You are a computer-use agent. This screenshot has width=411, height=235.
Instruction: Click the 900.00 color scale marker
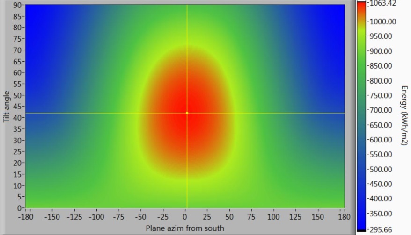click(x=381, y=51)
